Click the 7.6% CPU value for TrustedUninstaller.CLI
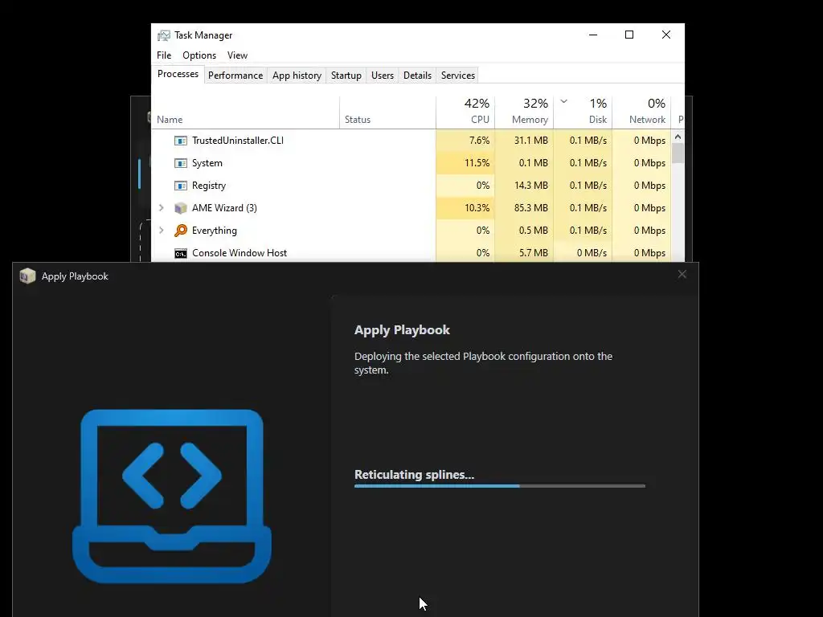The height and width of the screenshot is (617, 823). 479,141
